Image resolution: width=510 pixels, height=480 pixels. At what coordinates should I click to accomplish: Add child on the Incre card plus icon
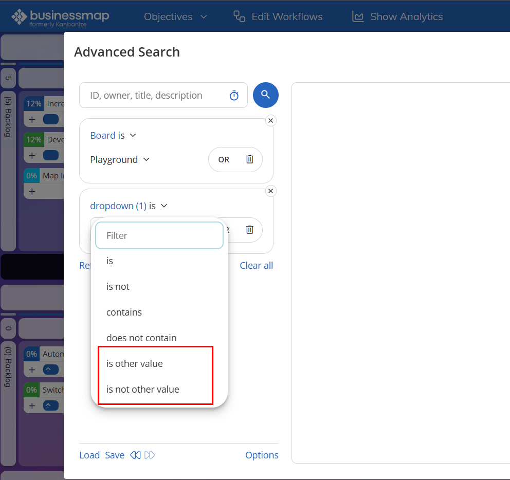[32, 120]
